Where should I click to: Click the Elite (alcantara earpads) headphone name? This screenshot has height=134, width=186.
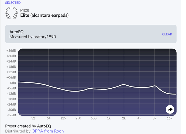[44, 15]
